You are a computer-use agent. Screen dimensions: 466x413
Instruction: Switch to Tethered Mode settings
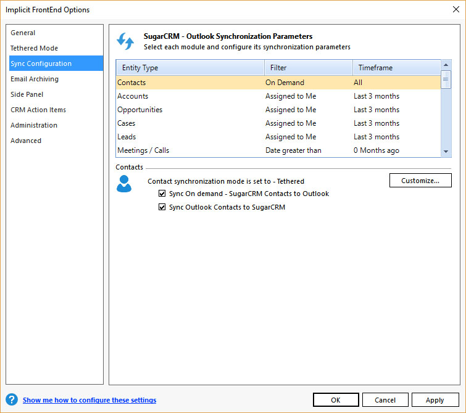pos(34,48)
